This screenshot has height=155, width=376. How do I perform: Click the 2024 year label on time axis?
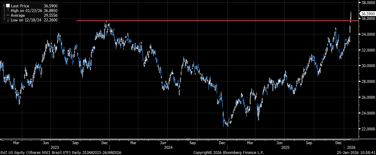pos(168,148)
